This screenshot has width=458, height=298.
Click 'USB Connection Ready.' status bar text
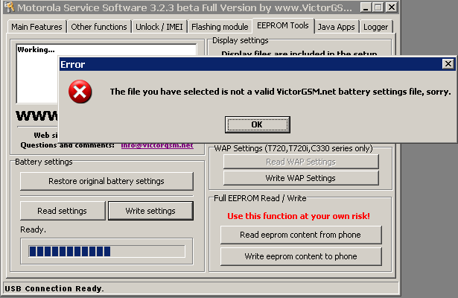tap(54, 288)
